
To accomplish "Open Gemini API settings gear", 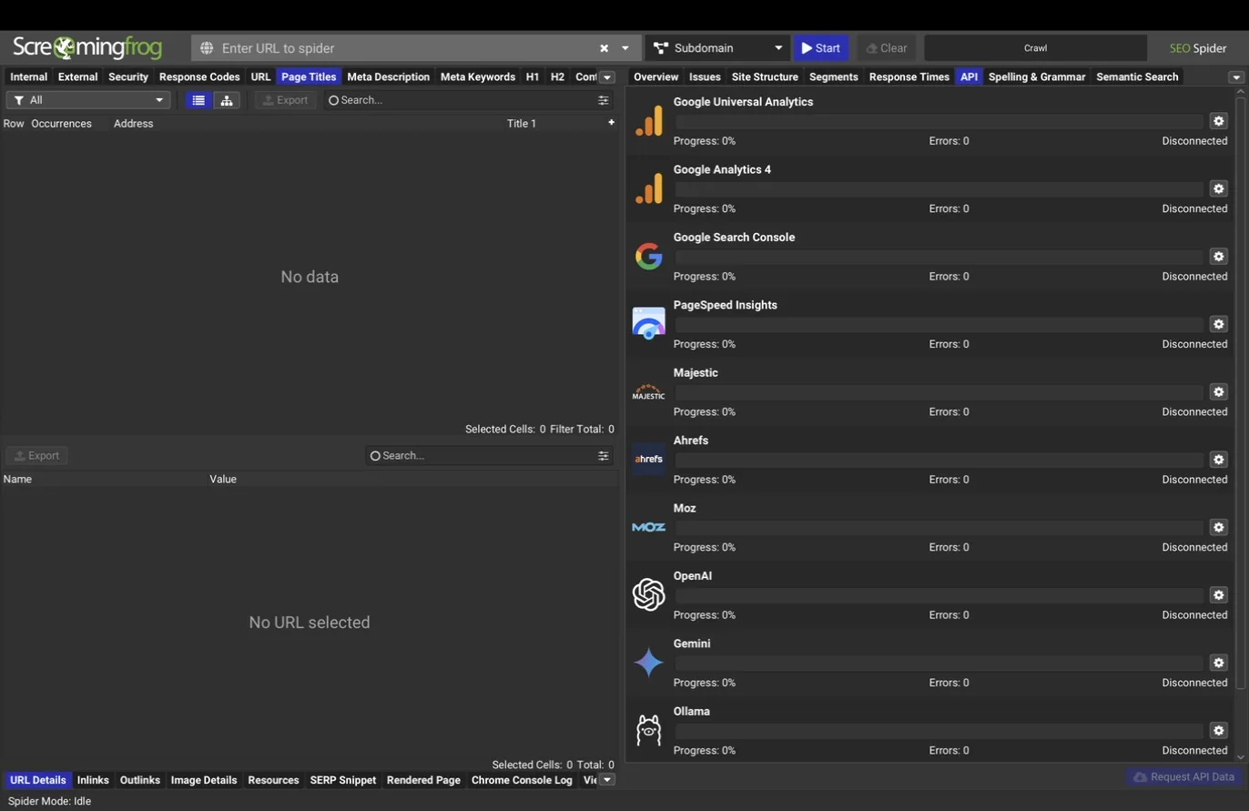I will (x=1218, y=663).
